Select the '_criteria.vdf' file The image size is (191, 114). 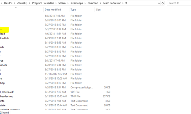click(7, 92)
